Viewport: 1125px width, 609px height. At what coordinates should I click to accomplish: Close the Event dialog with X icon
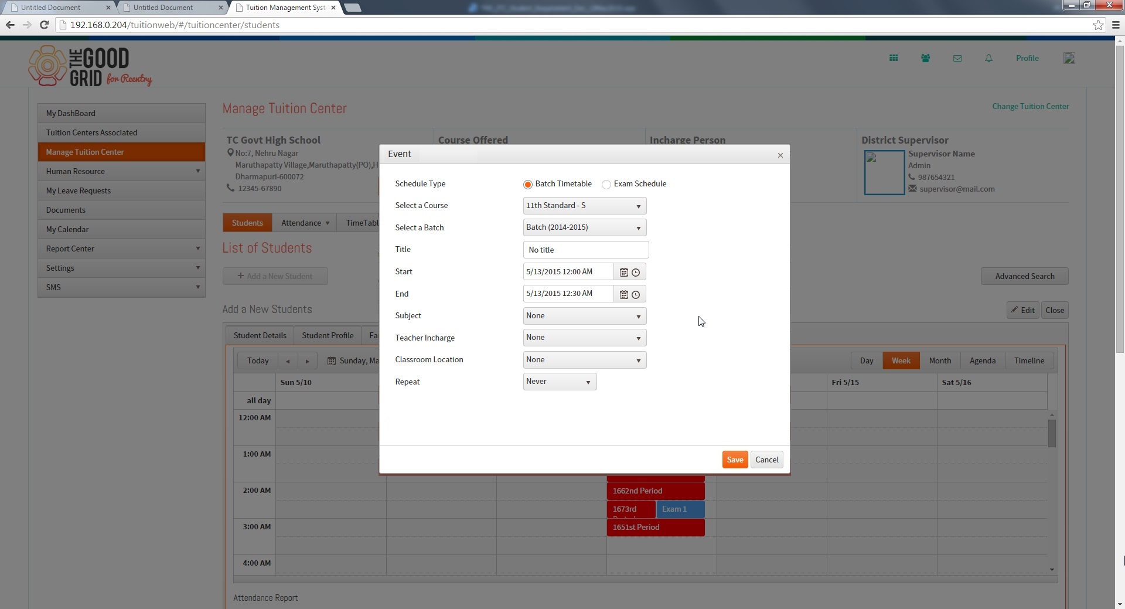point(780,155)
